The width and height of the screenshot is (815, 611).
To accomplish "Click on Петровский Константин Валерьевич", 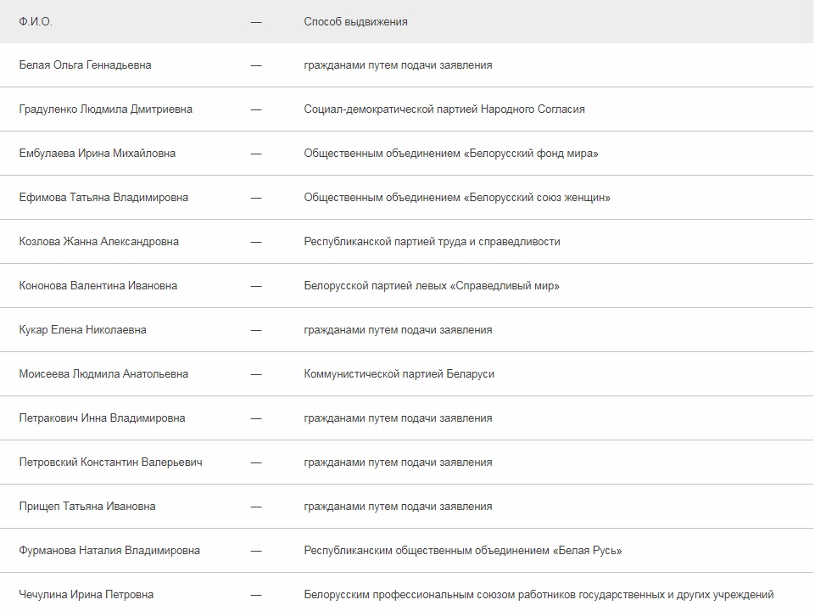I will click(110, 462).
